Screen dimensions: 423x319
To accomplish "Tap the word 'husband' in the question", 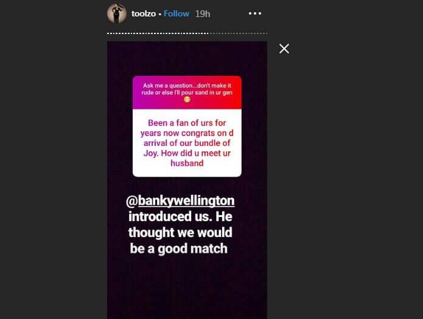I will (187, 163).
